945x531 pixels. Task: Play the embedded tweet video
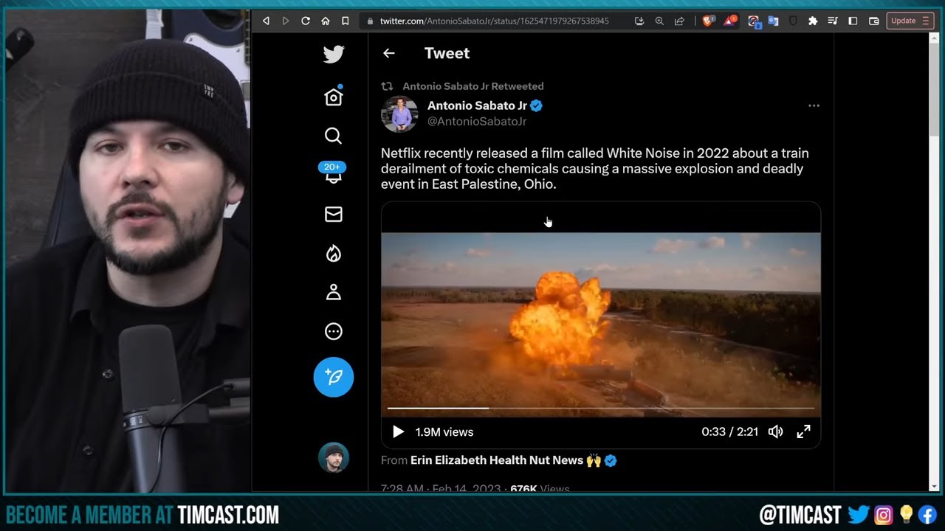(x=398, y=432)
